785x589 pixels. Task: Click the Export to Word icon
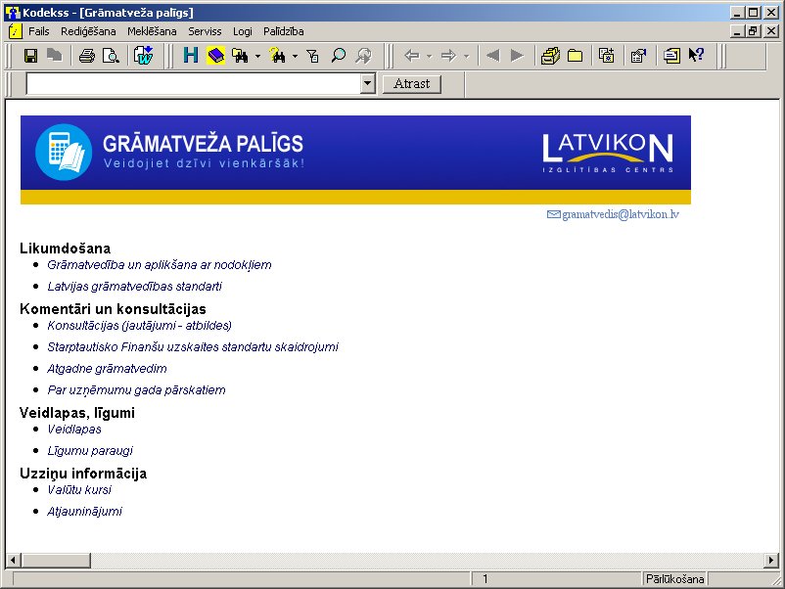click(144, 56)
